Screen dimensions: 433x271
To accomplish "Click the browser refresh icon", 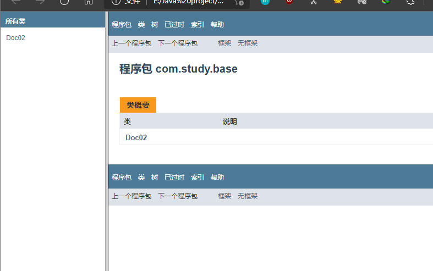I will coord(64,2).
